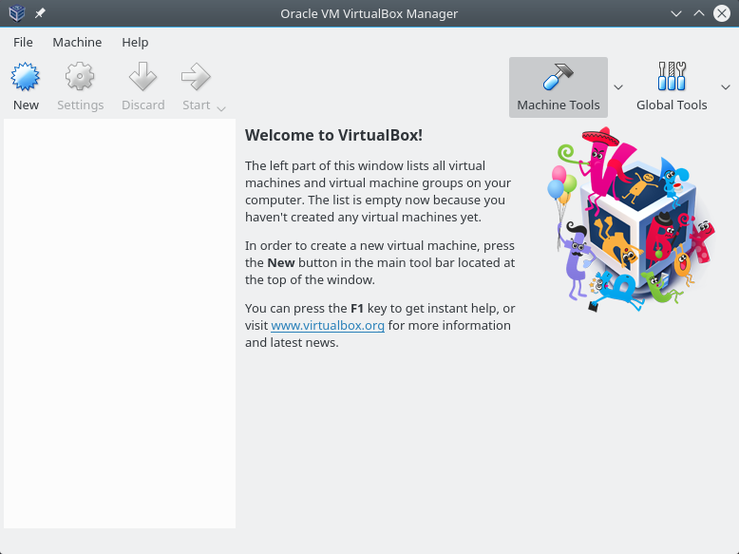This screenshot has height=554, width=739.
Task: Maximize the VirtualBox Manager window
Action: 699,13
